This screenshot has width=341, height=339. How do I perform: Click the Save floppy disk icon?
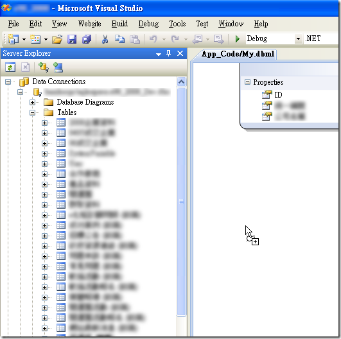pyautogui.click(x=72, y=39)
